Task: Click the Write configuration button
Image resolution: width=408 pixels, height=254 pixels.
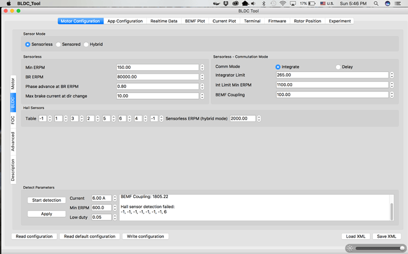Action: click(145, 236)
